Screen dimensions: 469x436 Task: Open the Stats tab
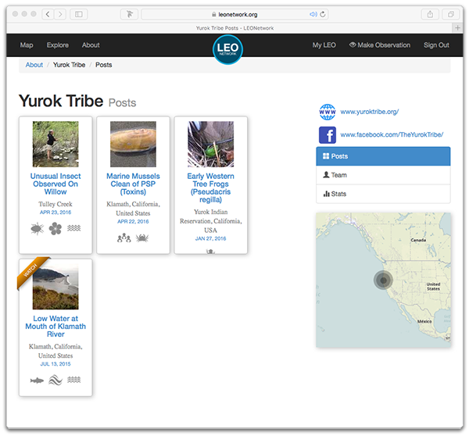click(x=383, y=194)
